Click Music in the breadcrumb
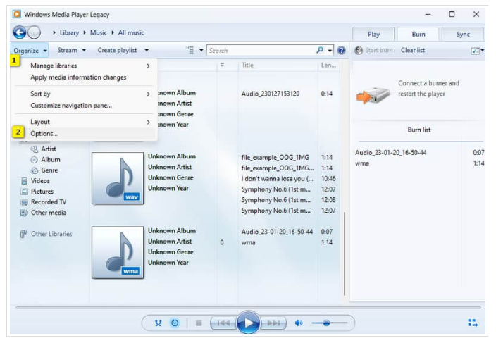This screenshot has width=496, height=343. [99, 32]
